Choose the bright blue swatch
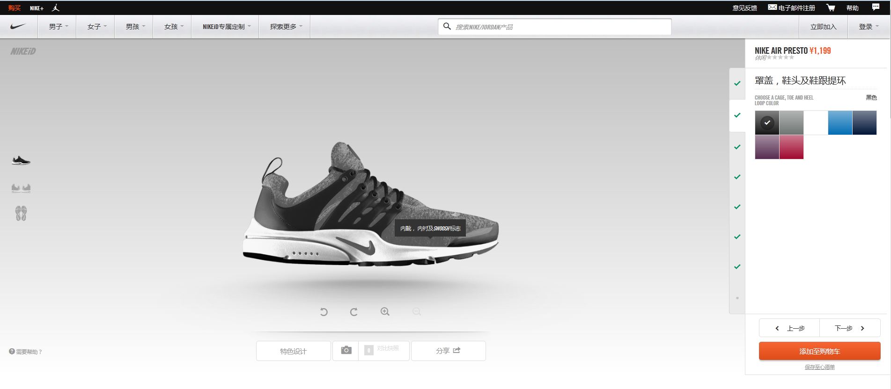Image resolution: width=891 pixels, height=389 pixels. [x=840, y=123]
